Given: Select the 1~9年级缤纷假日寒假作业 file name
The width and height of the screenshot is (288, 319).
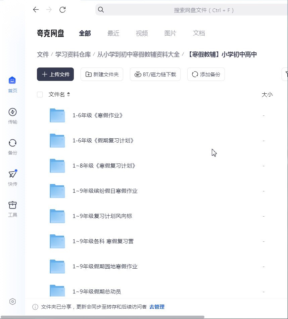Looking at the screenshot, I should click(105, 191).
